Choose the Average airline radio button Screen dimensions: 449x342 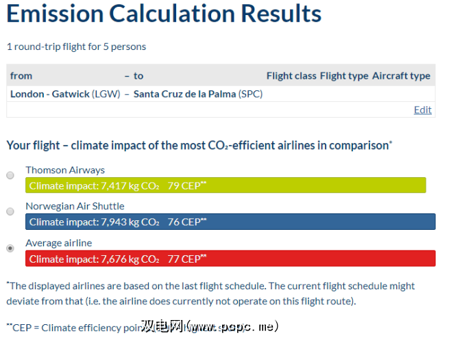point(10,248)
